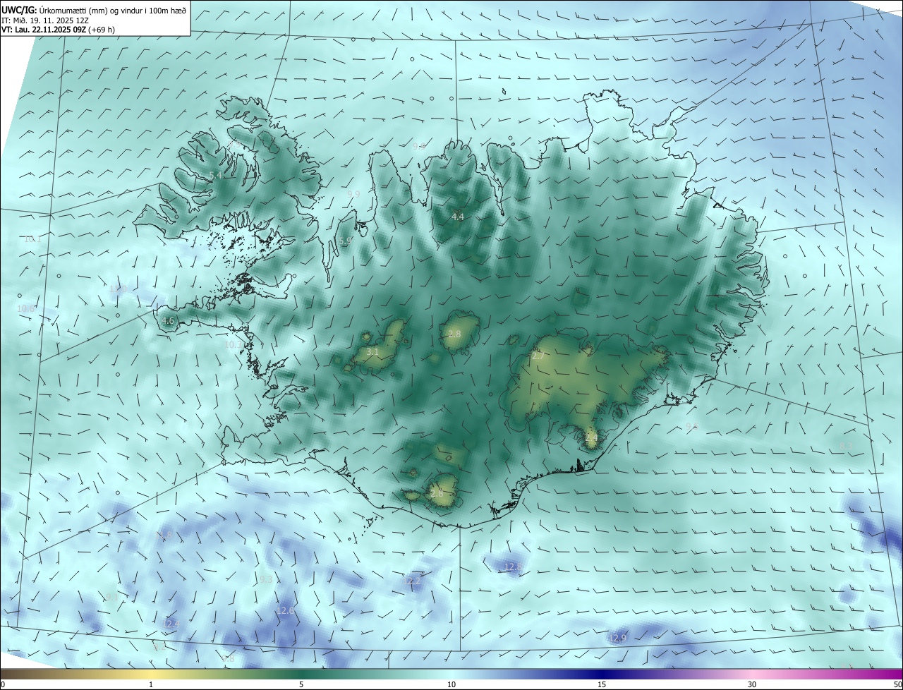Click the 30 tick on the color scale
The height and width of the screenshot is (690, 903).
click(x=752, y=684)
